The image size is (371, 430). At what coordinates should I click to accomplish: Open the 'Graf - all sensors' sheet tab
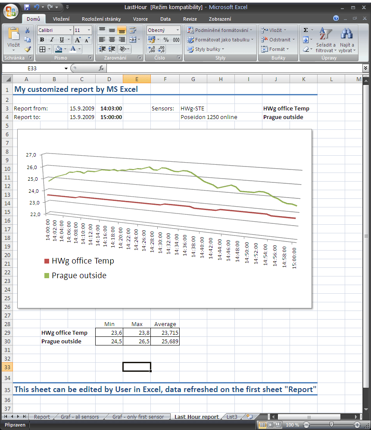click(x=79, y=417)
